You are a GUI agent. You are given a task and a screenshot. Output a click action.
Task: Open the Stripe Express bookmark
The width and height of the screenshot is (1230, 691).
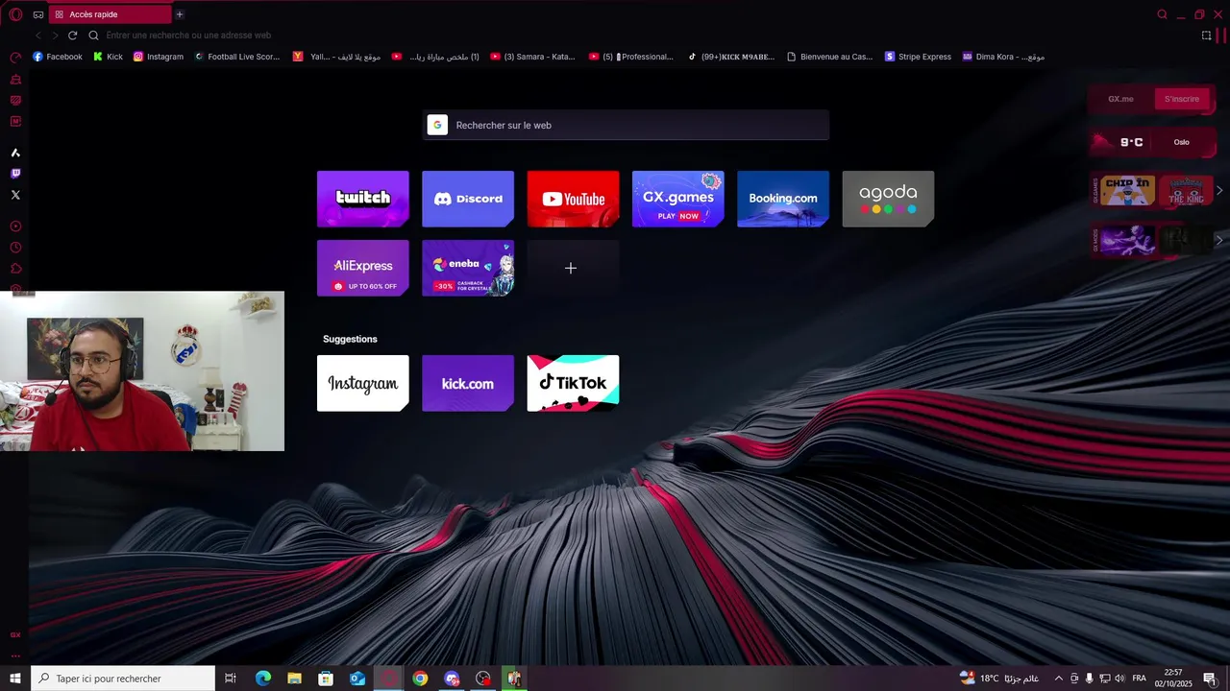(918, 57)
